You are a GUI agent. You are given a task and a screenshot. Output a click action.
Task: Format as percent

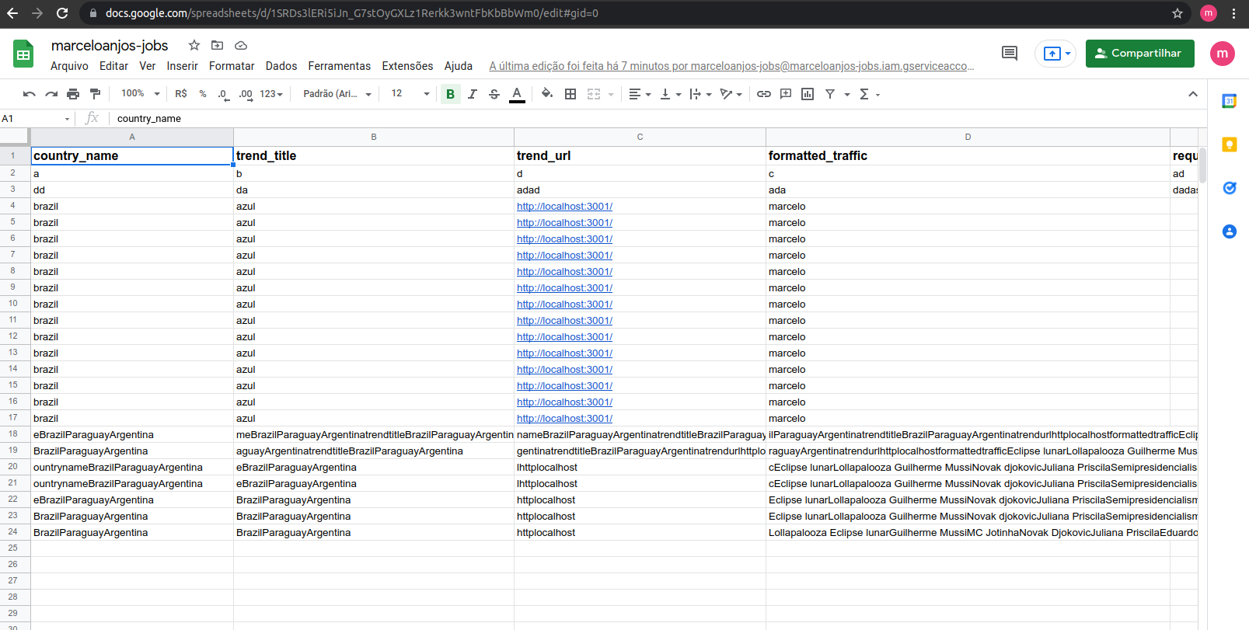pyautogui.click(x=203, y=94)
